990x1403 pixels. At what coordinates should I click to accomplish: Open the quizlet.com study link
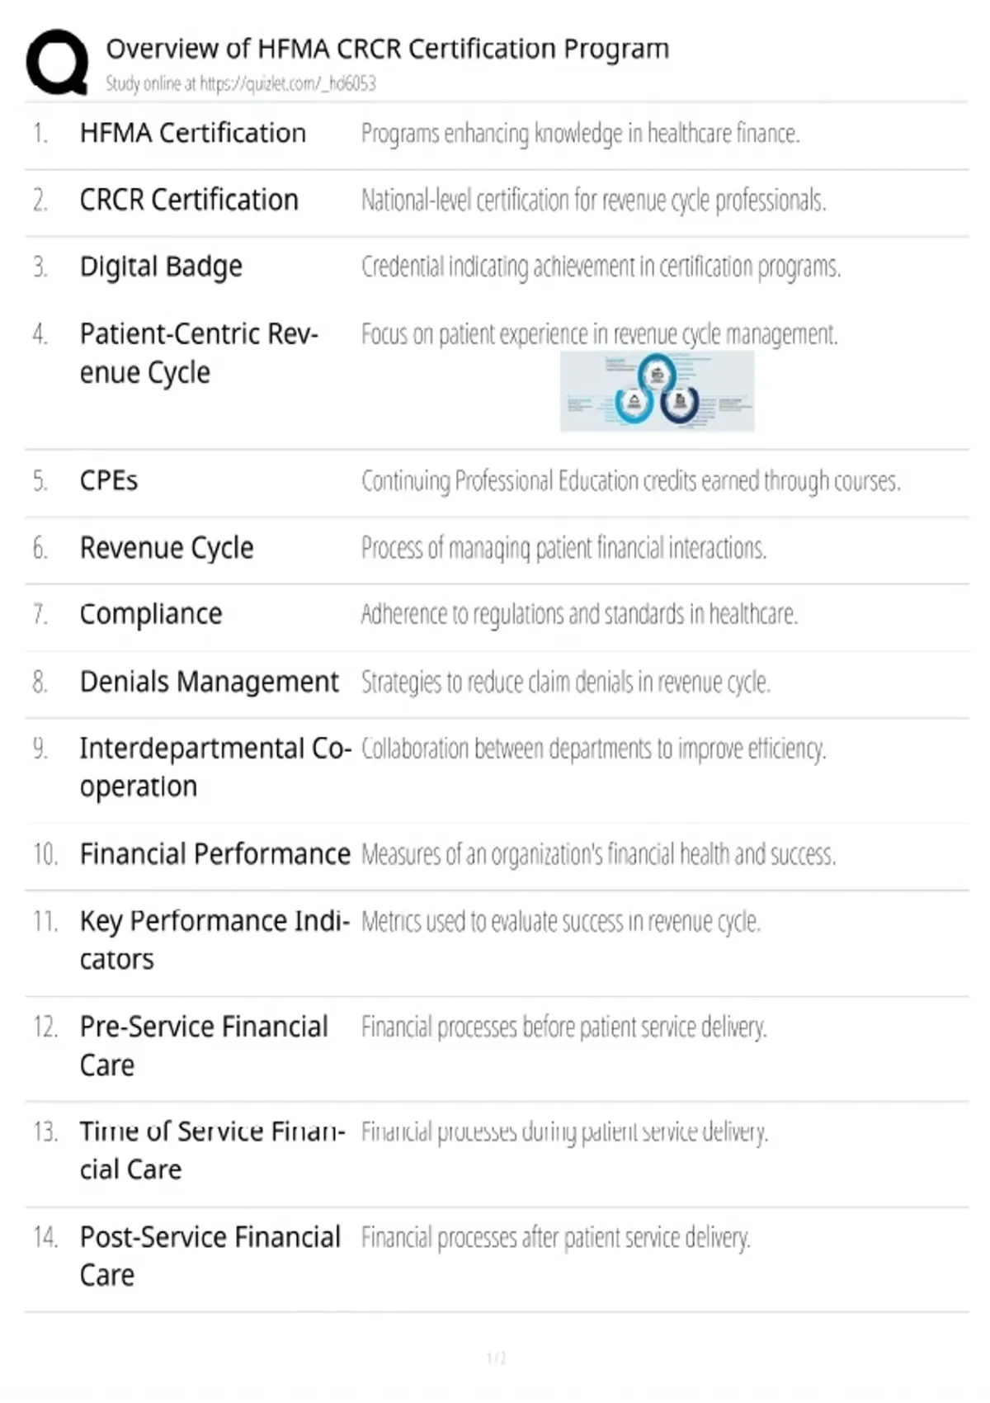click(240, 83)
